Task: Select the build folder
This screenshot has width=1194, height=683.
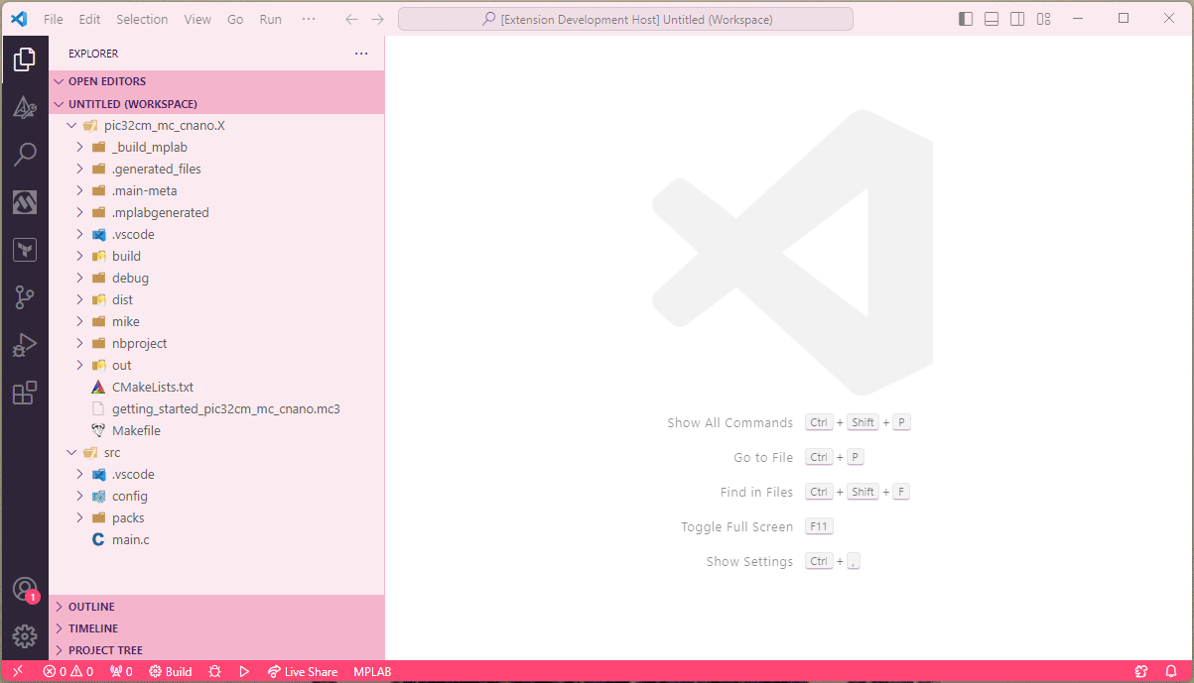Action: (x=216, y=256)
